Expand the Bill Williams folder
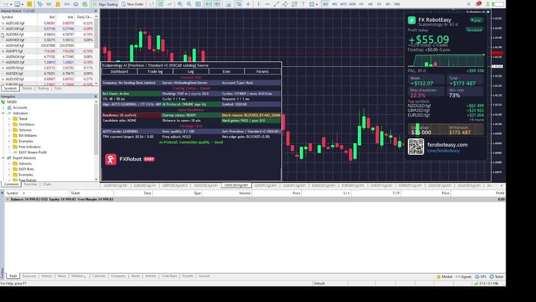This screenshot has height=302, width=536. tap(9, 135)
